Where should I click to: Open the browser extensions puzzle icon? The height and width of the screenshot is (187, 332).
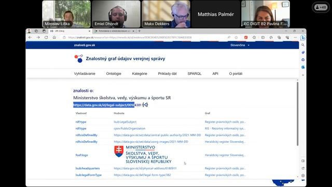254,37
